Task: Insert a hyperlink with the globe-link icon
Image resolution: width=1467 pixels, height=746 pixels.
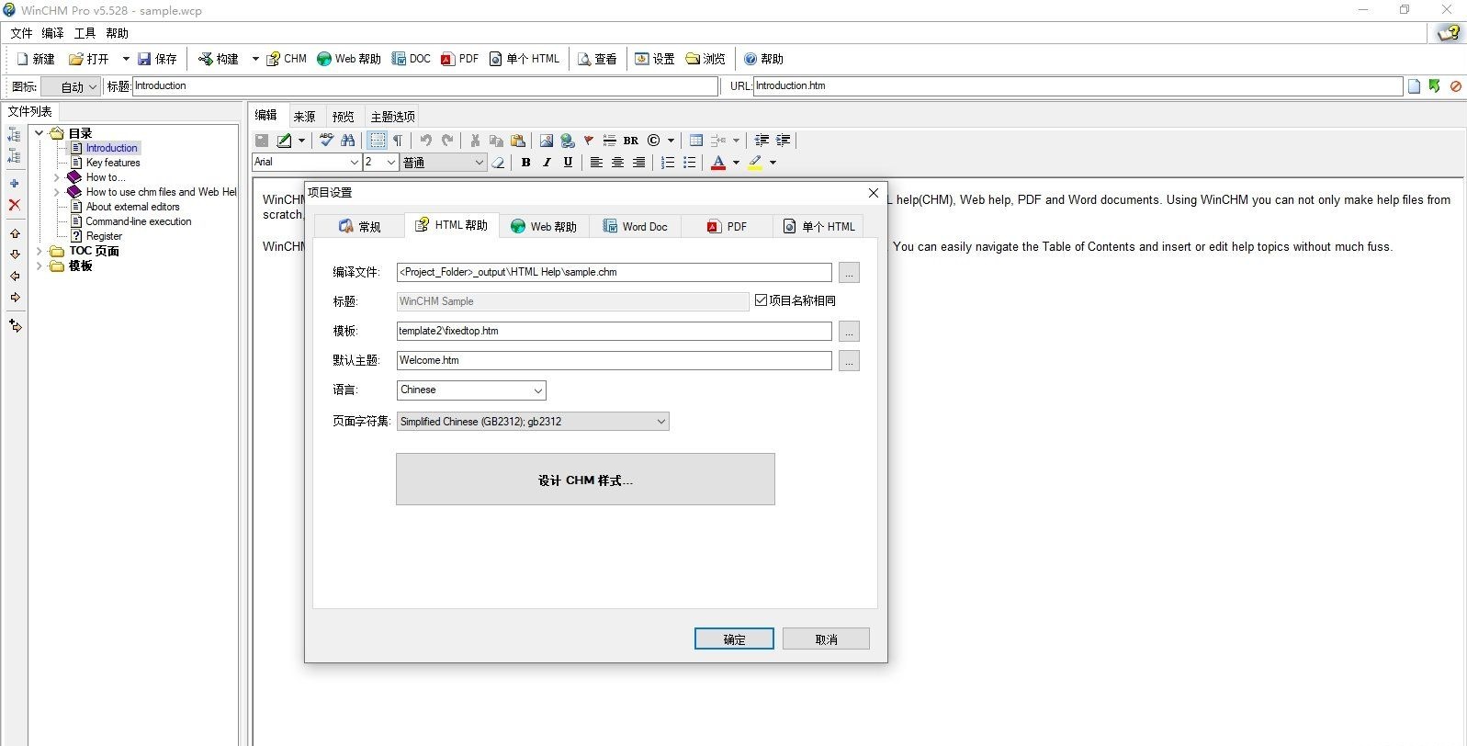Action: [568, 141]
